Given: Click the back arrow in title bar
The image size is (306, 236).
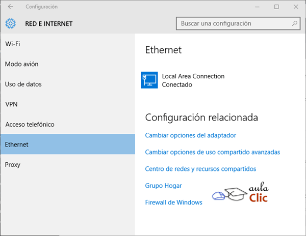Looking at the screenshot, I should (11, 7).
